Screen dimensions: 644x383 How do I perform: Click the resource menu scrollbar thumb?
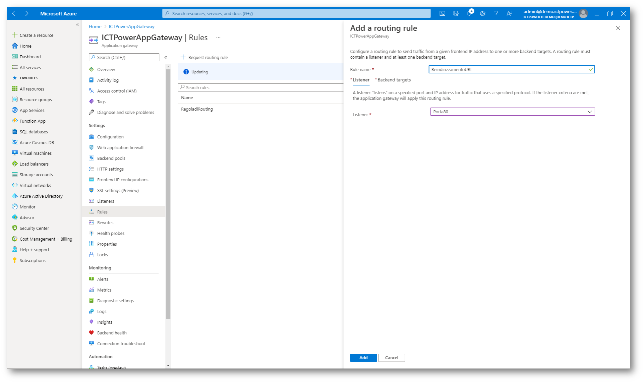coord(168,194)
